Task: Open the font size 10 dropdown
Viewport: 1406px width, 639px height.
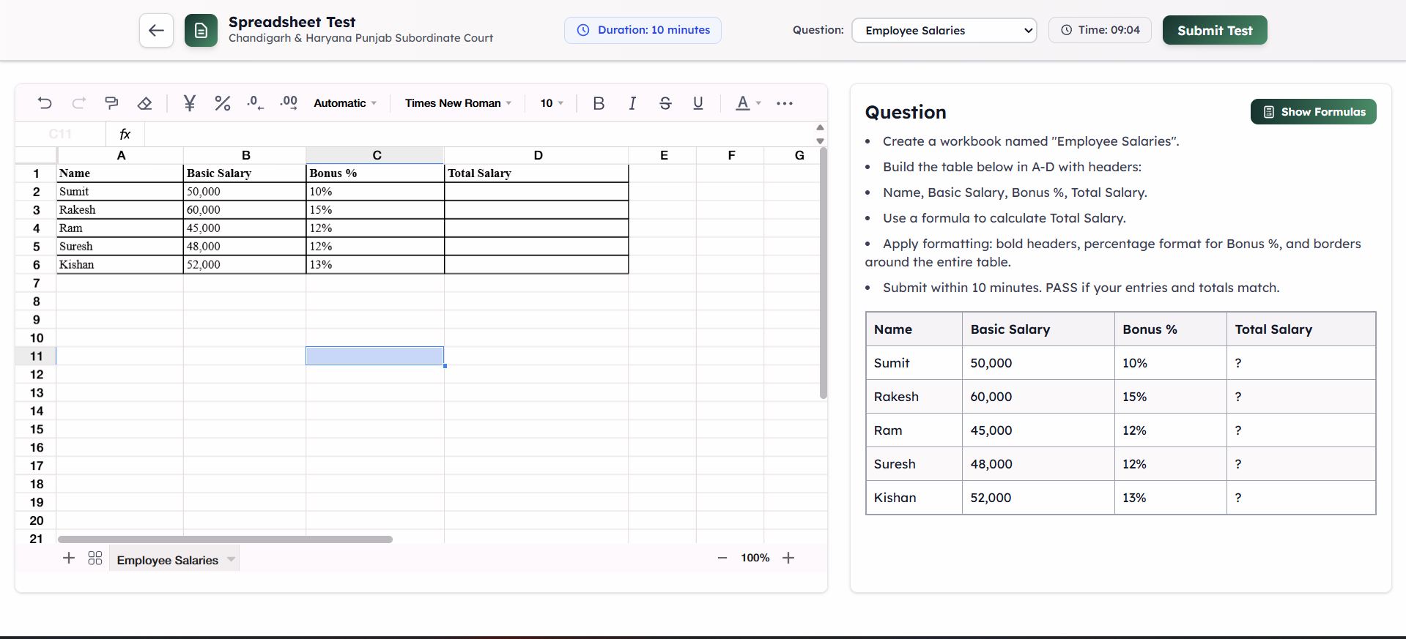Action: pos(552,103)
